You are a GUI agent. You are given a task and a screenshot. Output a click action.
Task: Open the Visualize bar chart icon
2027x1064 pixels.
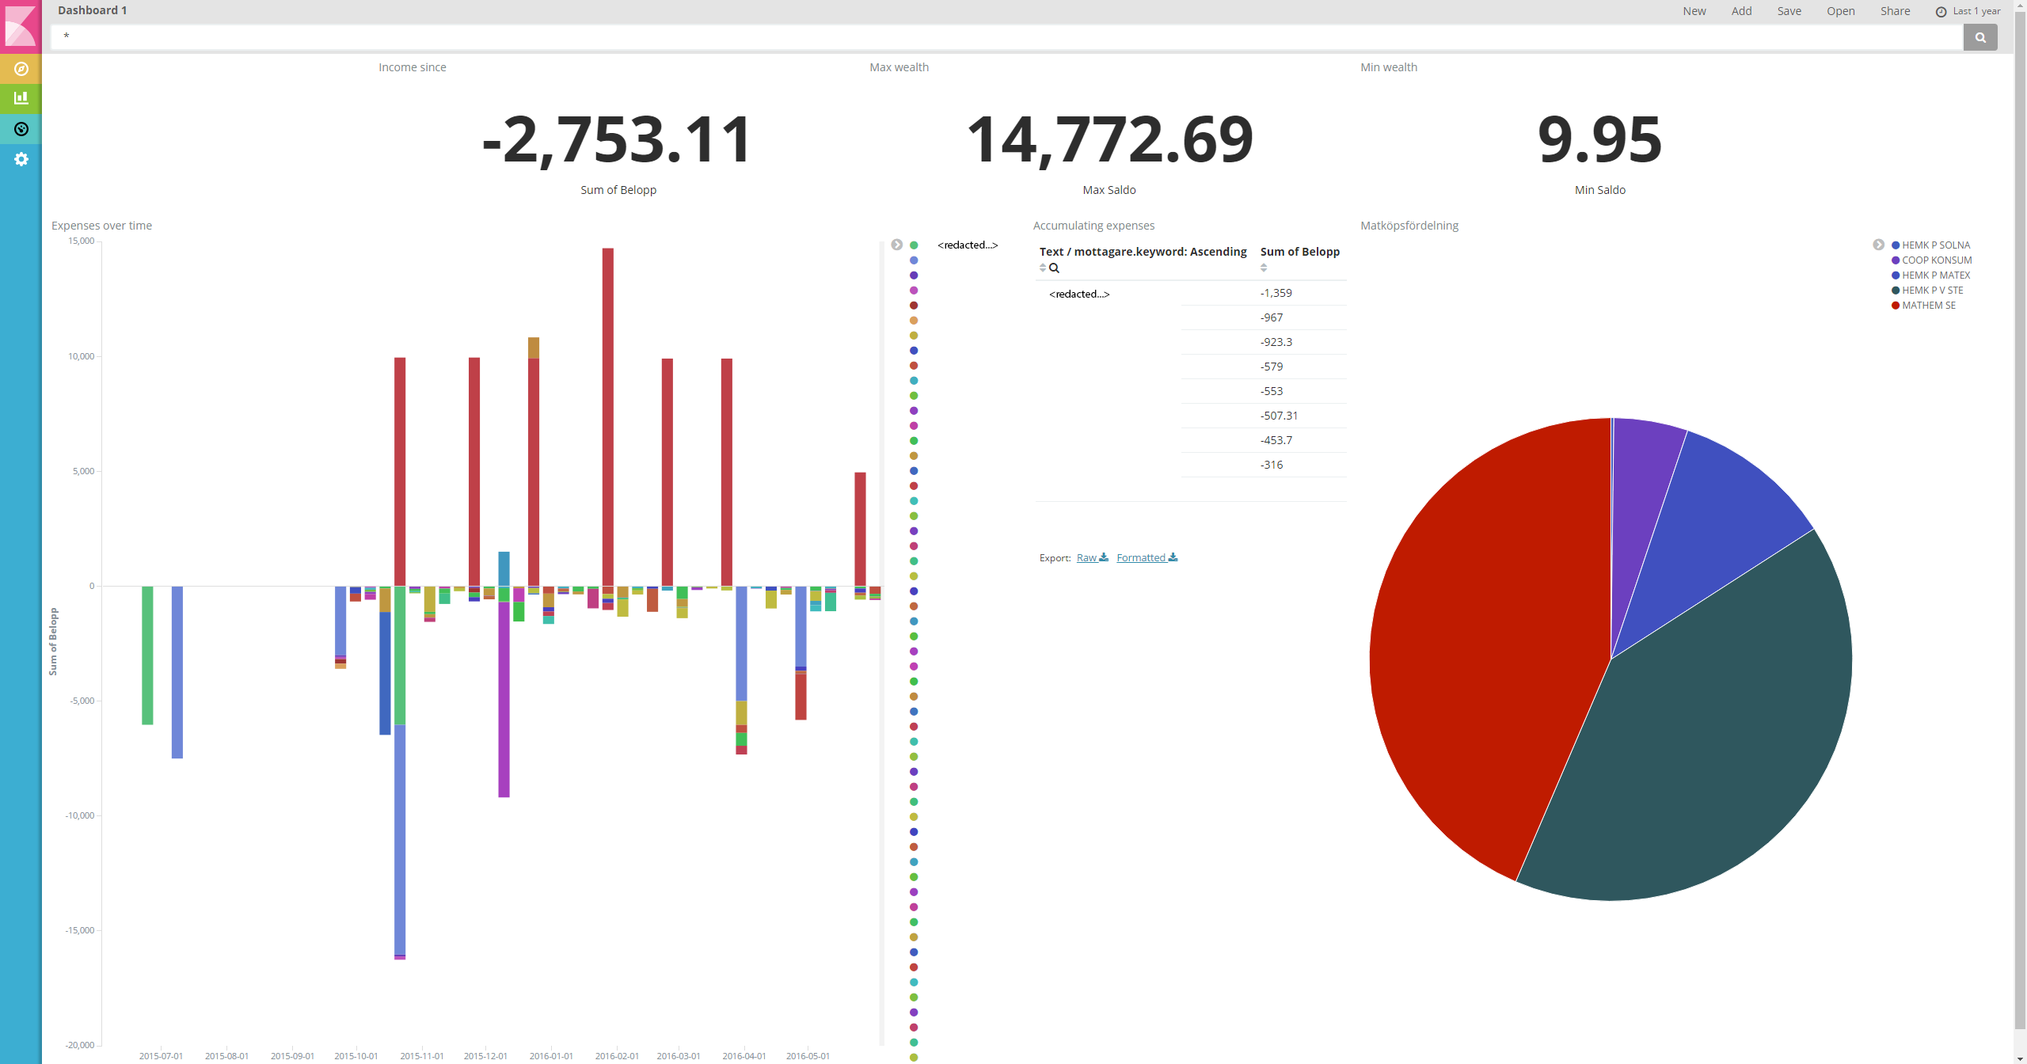click(x=21, y=98)
